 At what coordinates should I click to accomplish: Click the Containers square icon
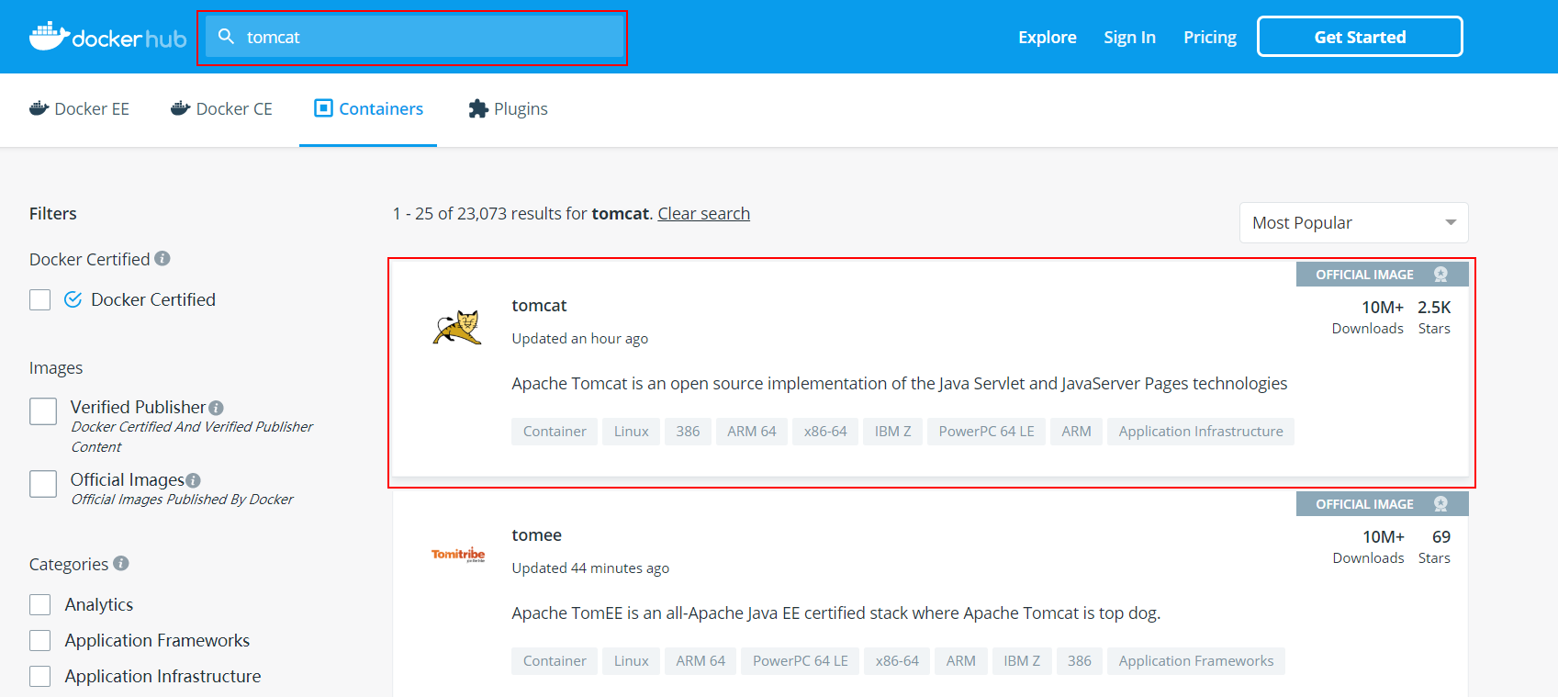pos(323,108)
